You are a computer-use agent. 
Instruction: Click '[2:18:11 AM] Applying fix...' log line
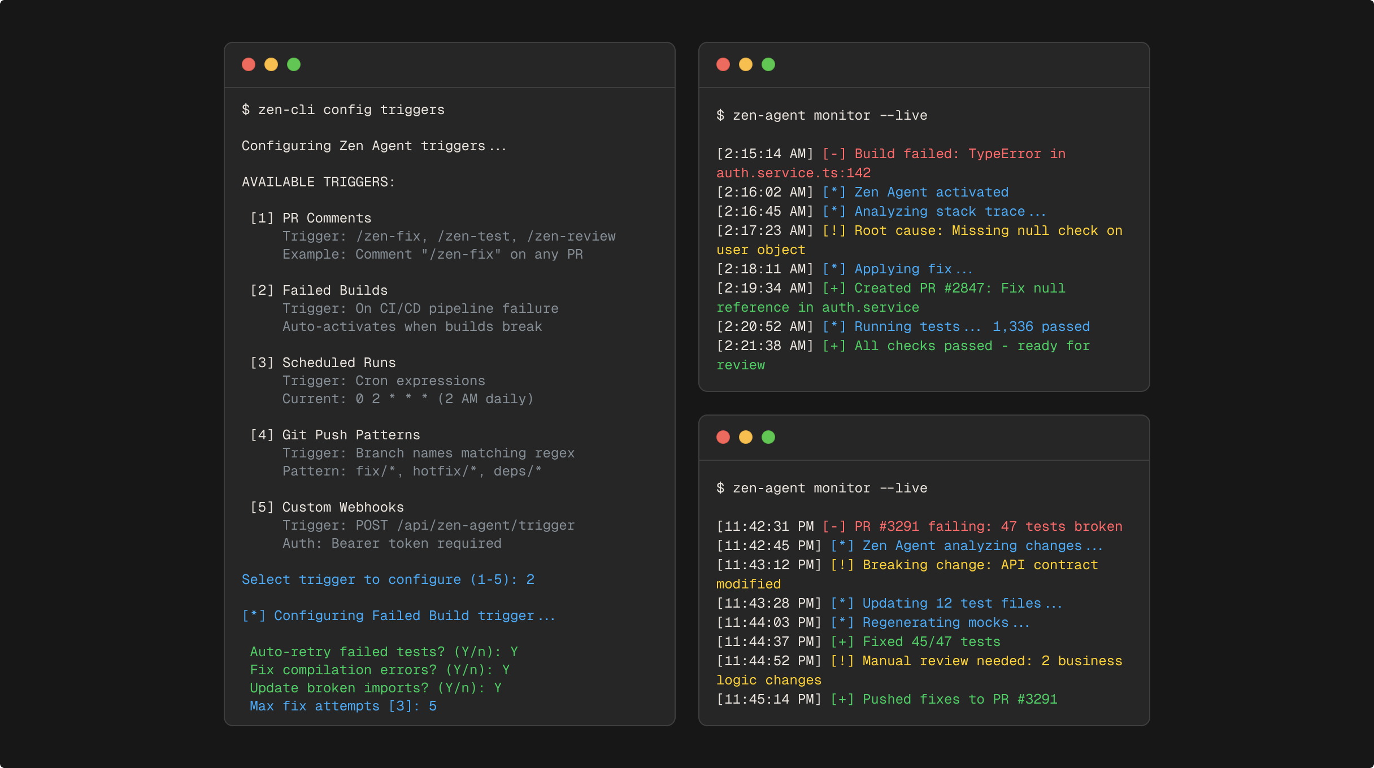pyautogui.click(x=845, y=269)
